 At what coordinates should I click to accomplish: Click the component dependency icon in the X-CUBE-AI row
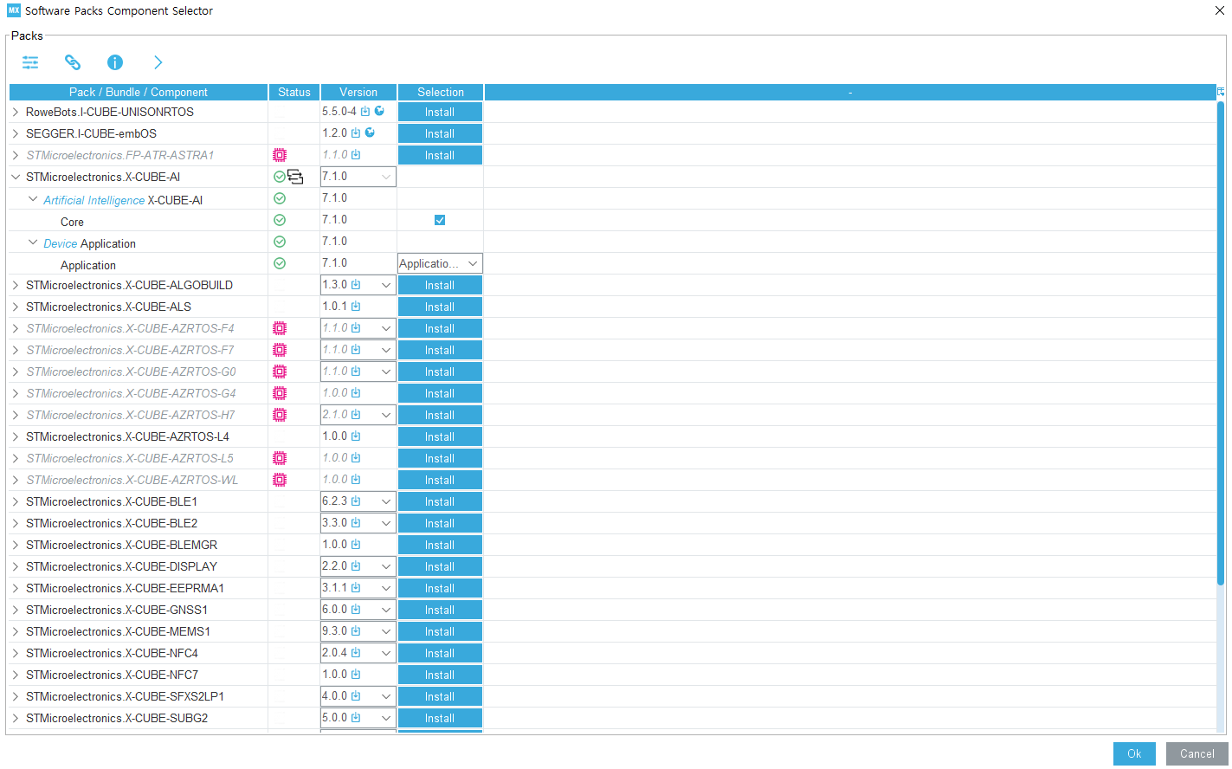[x=295, y=177]
